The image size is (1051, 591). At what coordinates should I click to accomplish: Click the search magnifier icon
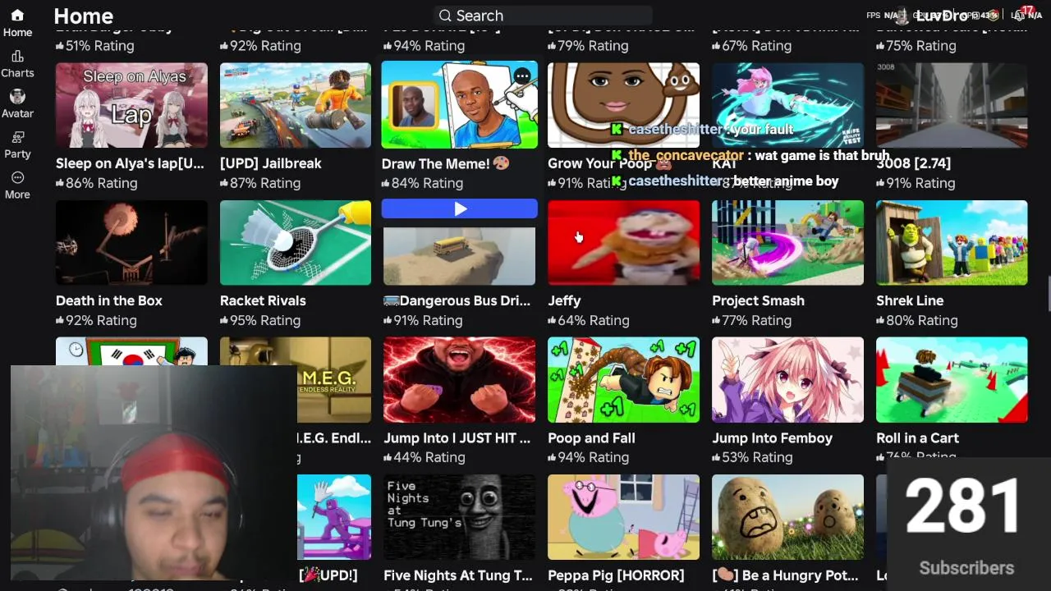[445, 16]
